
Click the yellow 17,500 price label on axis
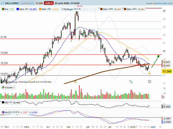tap(167, 72)
